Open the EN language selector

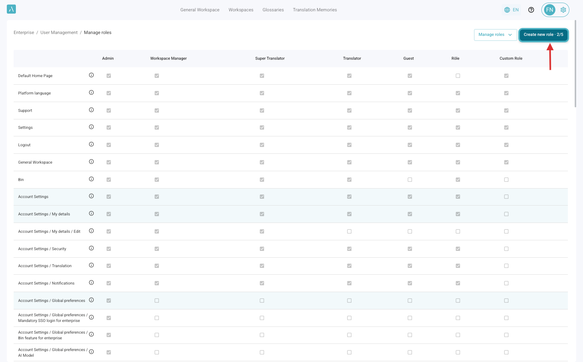coord(511,10)
